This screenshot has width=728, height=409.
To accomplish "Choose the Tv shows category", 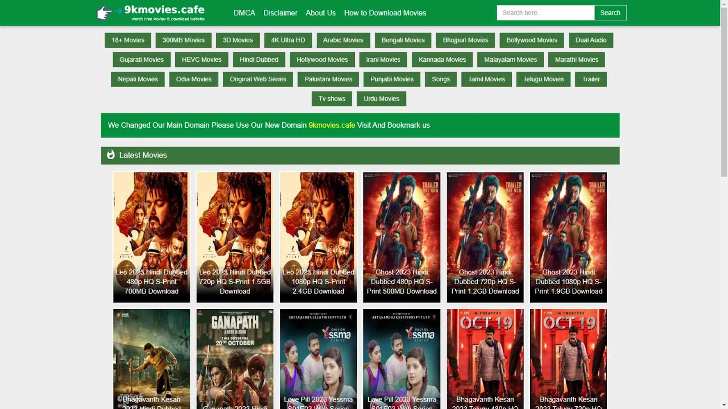I will (x=332, y=99).
